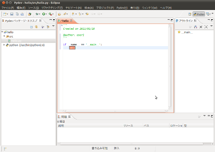
Task: Open the ソース(S) menu
Action: 33,8
